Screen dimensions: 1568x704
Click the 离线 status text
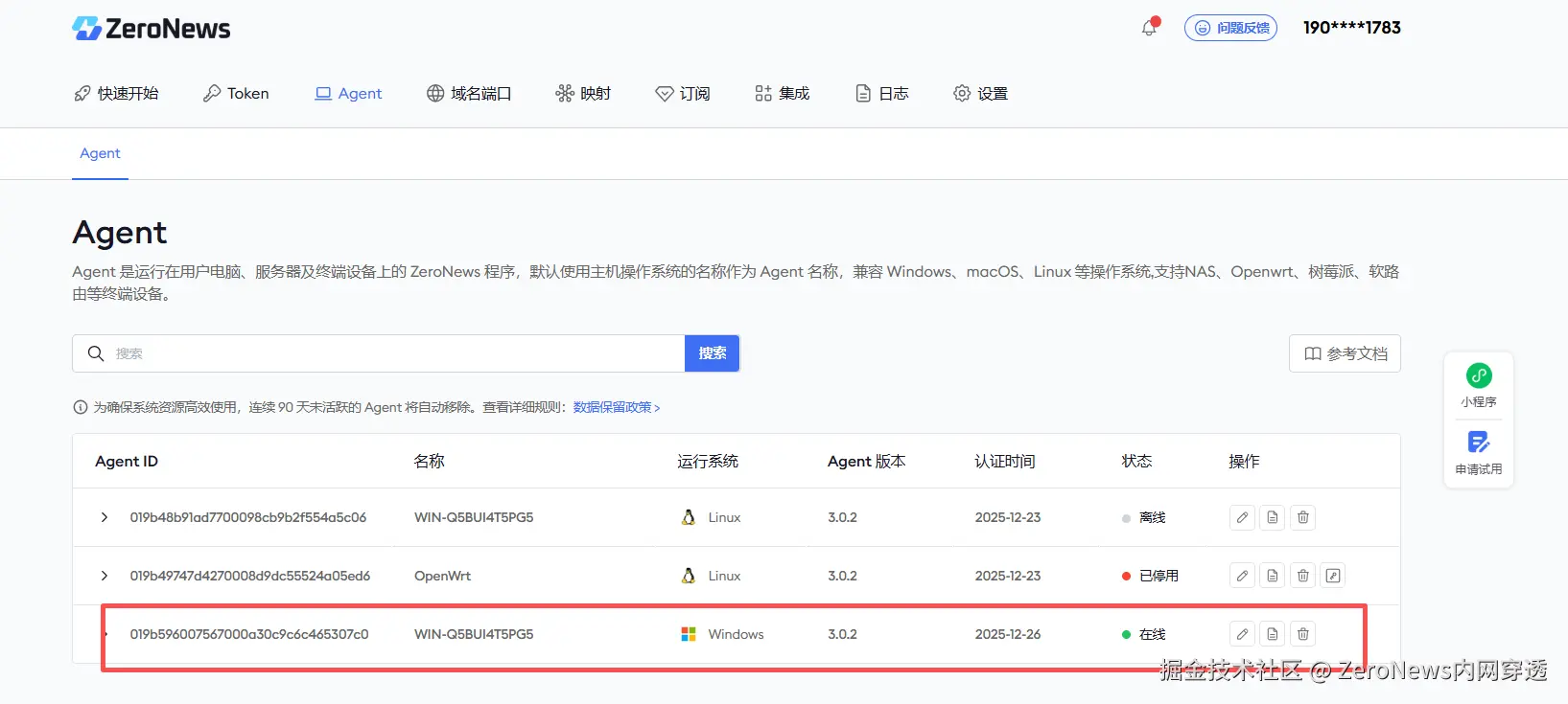(1152, 517)
